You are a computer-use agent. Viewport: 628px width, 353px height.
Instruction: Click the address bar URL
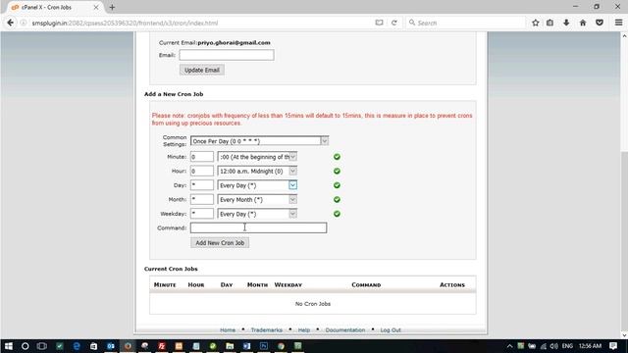[125, 23]
